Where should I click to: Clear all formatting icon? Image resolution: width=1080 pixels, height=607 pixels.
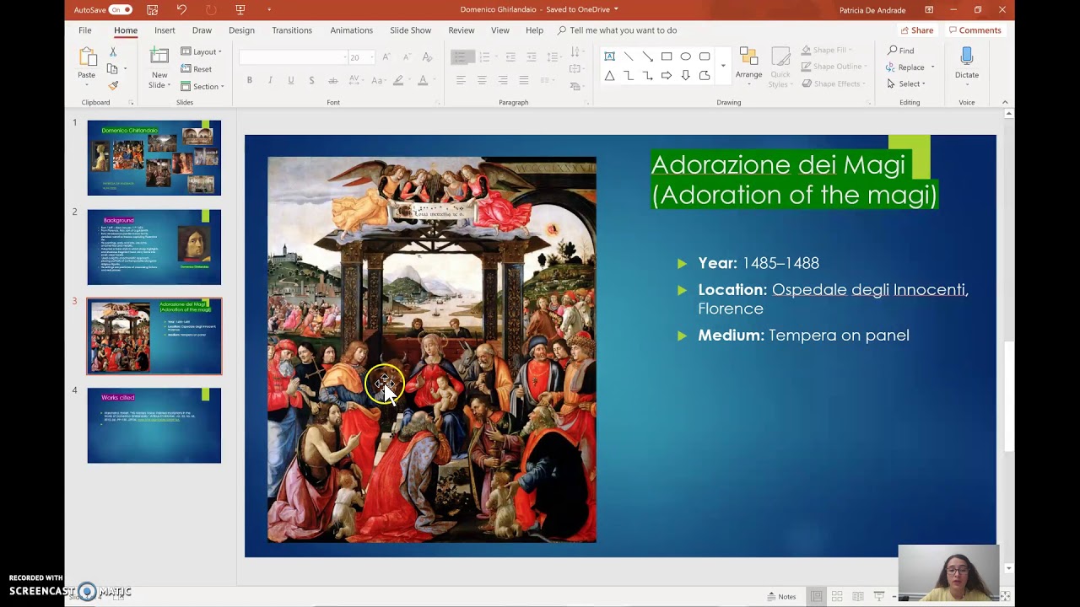tap(427, 56)
